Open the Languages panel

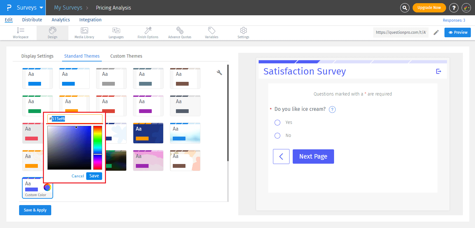click(x=116, y=32)
